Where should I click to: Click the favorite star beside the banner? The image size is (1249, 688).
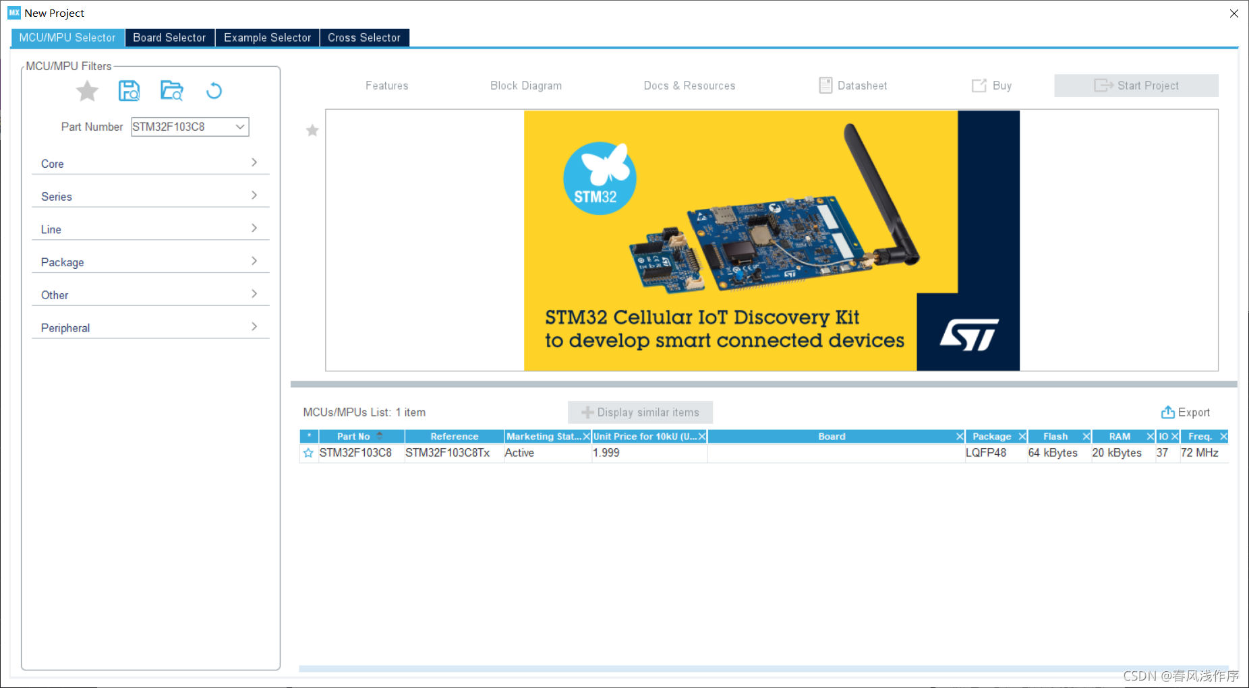[x=312, y=130]
